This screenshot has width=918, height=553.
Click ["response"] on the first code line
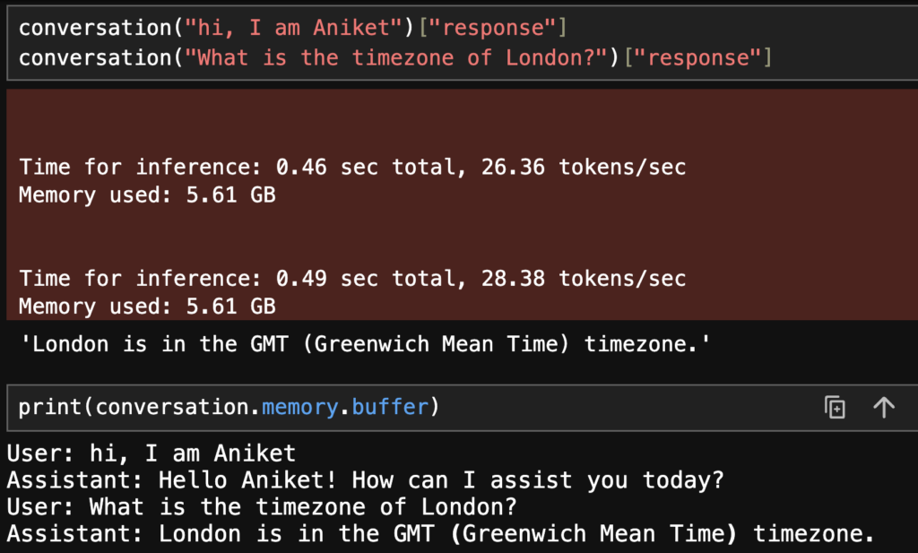[x=493, y=28]
